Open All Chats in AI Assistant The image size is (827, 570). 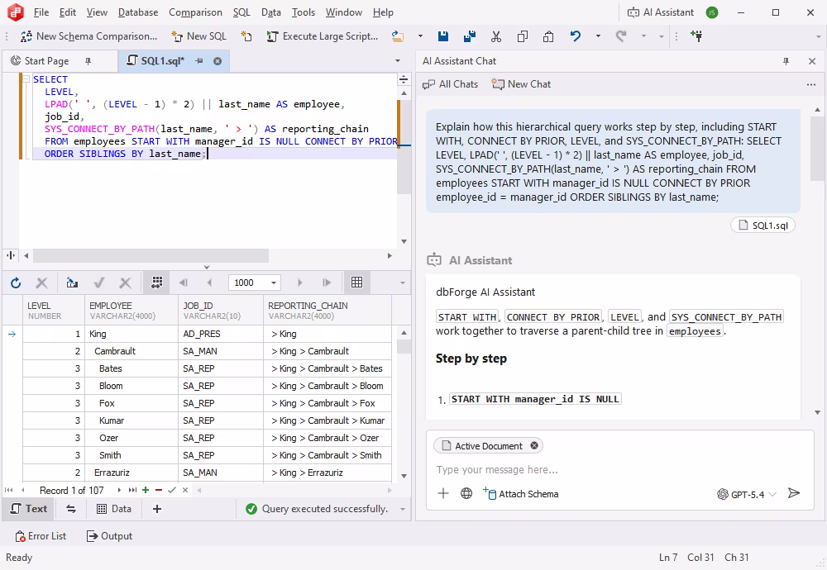click(x=451, y=84)
